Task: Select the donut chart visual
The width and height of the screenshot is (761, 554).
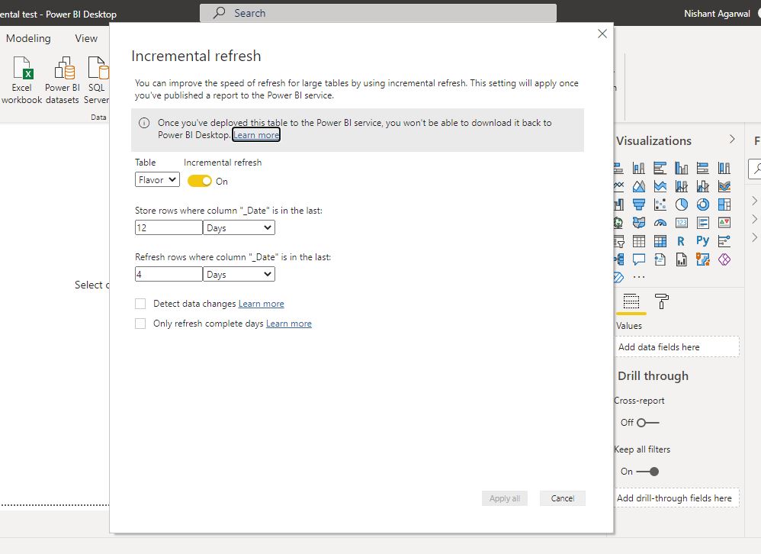Action: [703, 205]
